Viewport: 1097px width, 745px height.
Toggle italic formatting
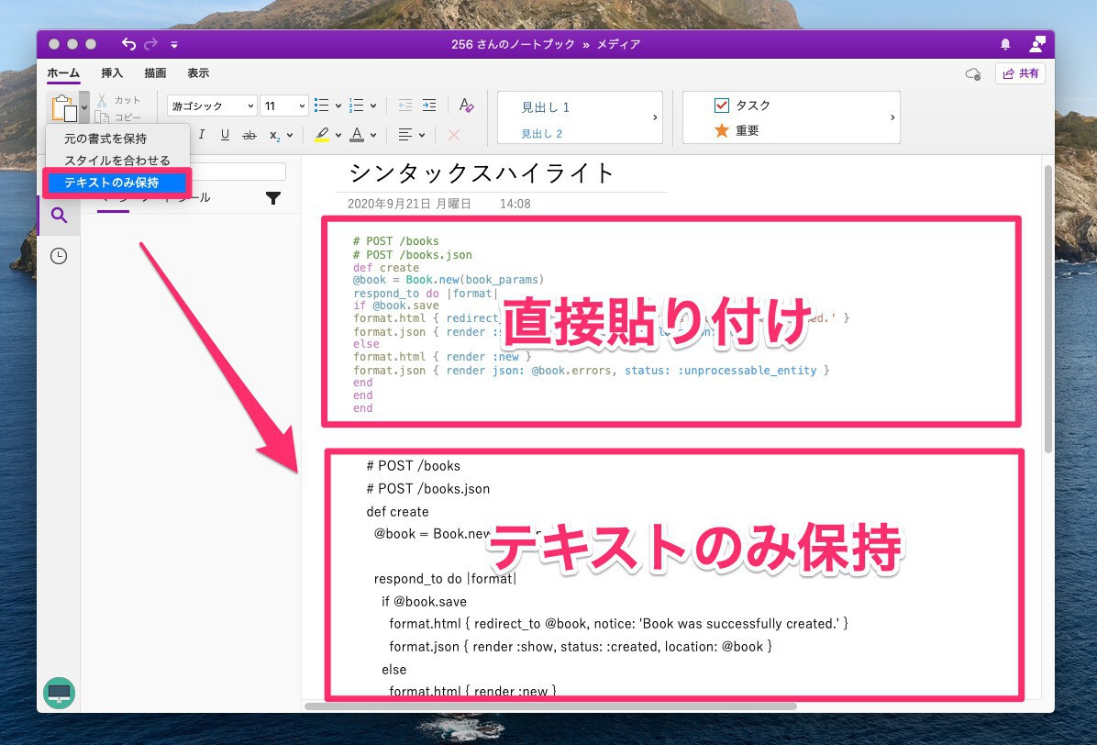[202, 134]
